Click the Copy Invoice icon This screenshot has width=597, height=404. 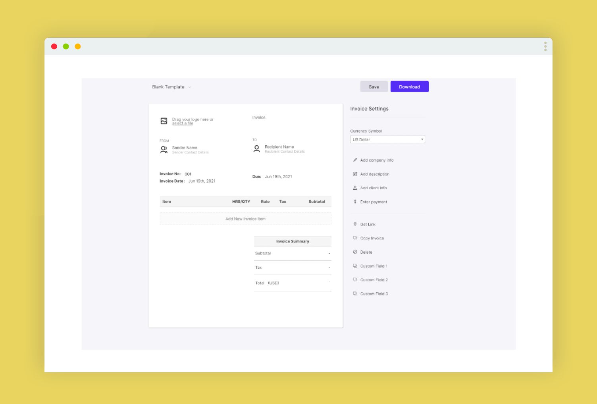click(355, 238)
